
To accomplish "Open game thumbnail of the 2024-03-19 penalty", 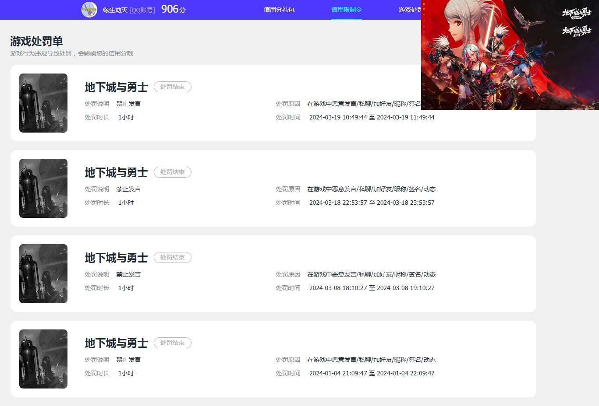I will (43, 103).
